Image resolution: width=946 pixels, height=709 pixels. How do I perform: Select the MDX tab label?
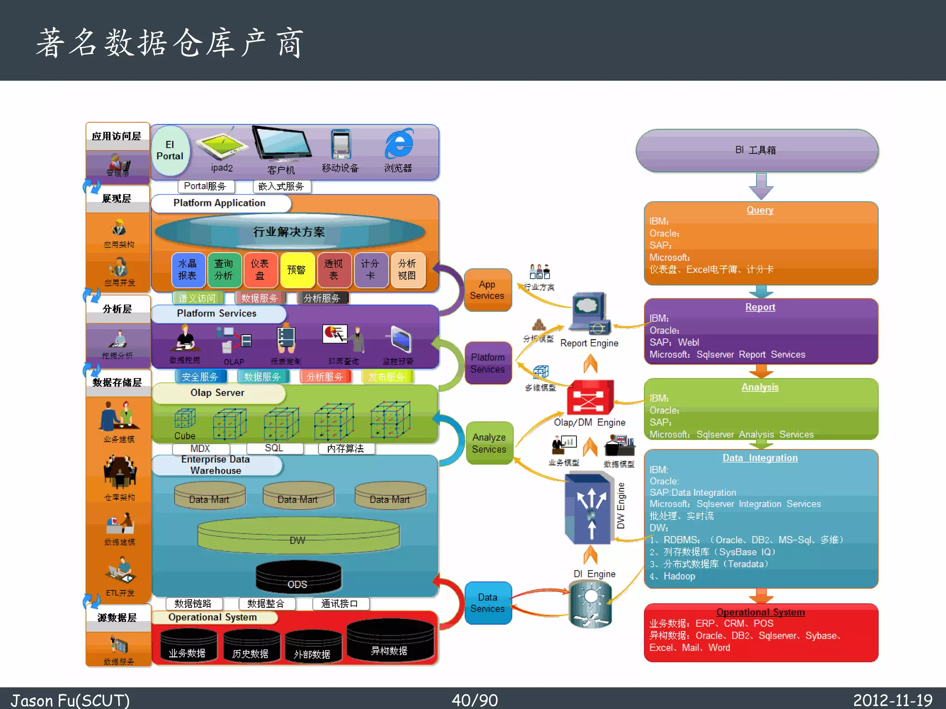[x=200, y=449]
